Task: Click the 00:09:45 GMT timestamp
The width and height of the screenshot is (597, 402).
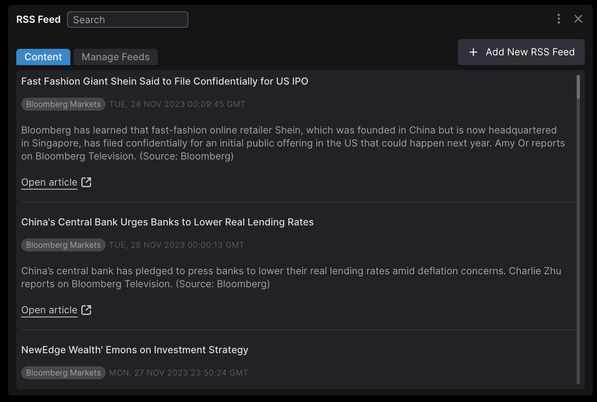Action: [x=177, y=104]
